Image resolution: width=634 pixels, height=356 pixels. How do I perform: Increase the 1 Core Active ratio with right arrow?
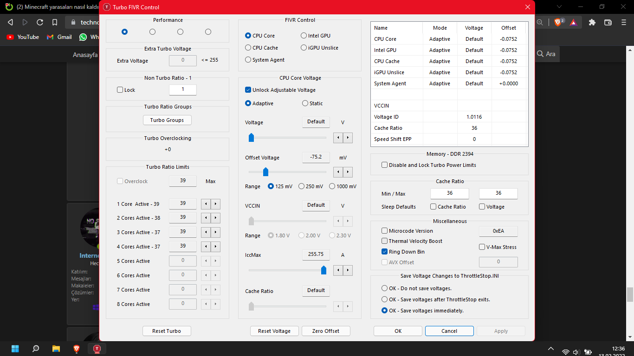pos(215,204)
